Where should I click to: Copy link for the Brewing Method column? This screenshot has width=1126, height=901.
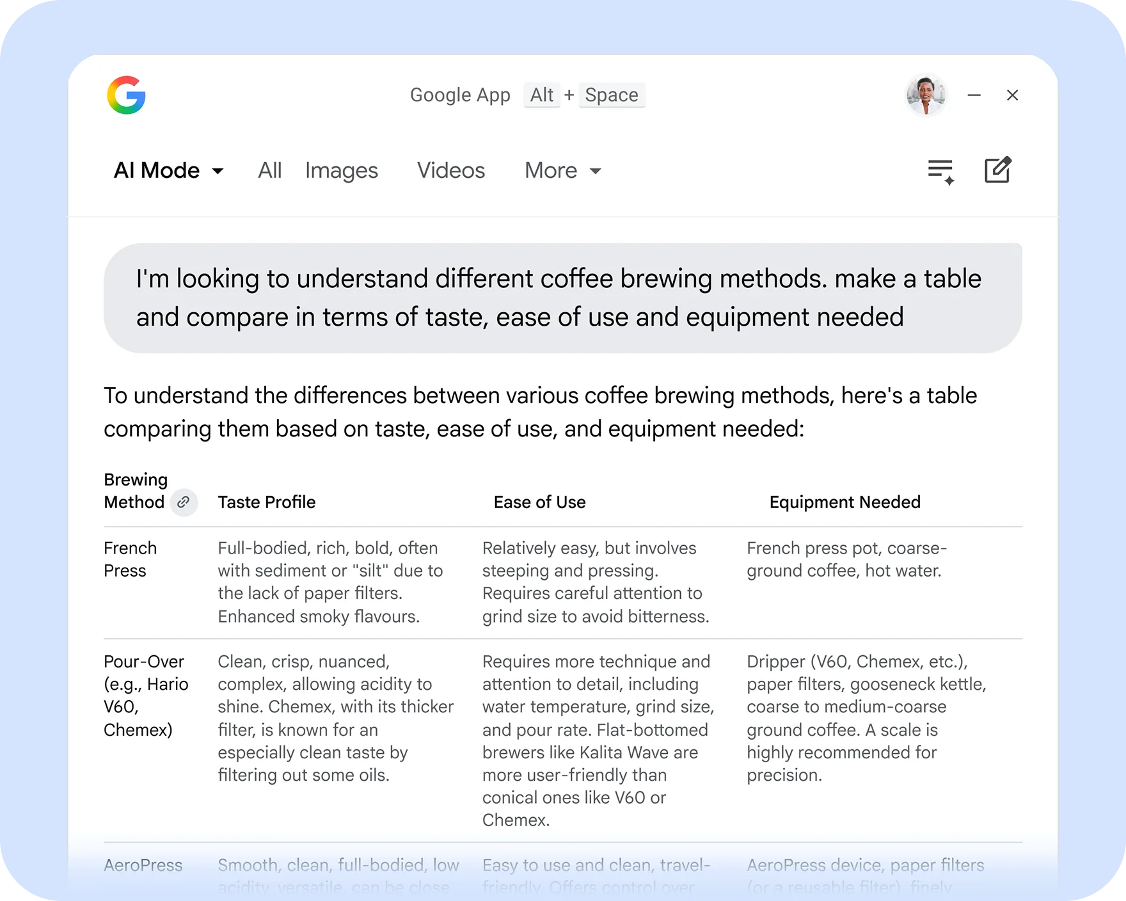(184, 503)
